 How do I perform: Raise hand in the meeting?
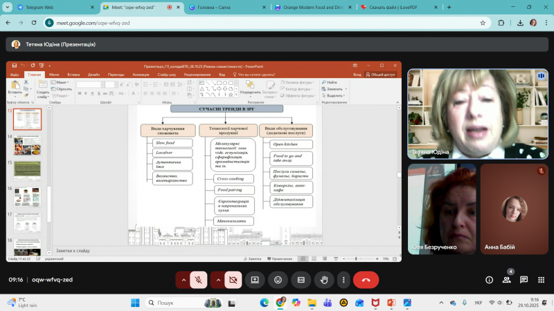tap(323, 280)
